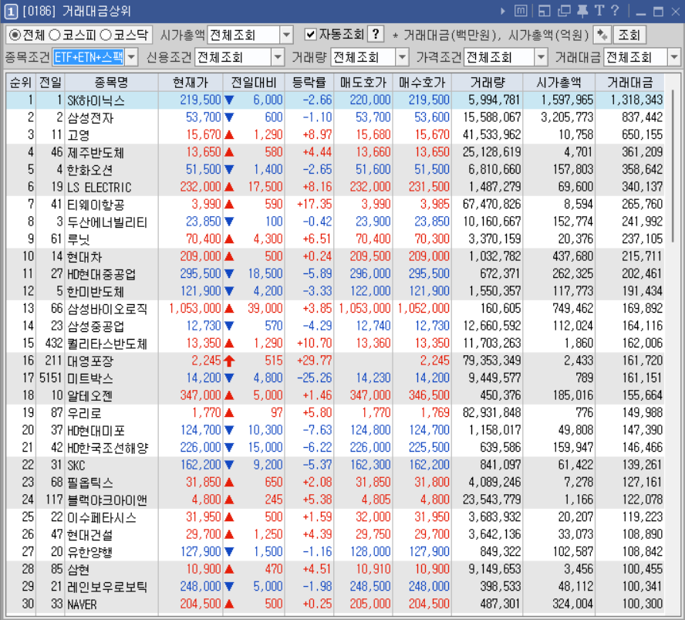Select the 코스피 radio button
Image resolution: width=685 pixels, height=620 pixels.
click(x=54, y=35)
